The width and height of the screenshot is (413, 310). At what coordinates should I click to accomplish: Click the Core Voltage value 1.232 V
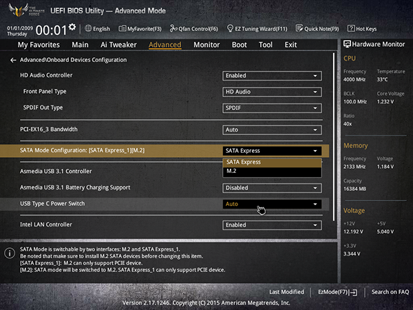pos(385,102)
